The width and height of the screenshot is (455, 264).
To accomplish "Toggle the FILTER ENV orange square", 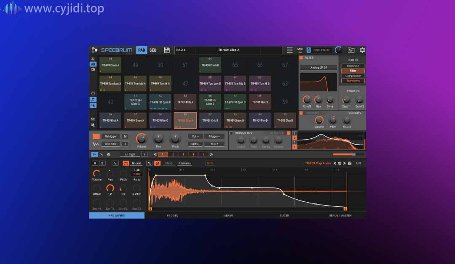I will click(x=289, y=133).
